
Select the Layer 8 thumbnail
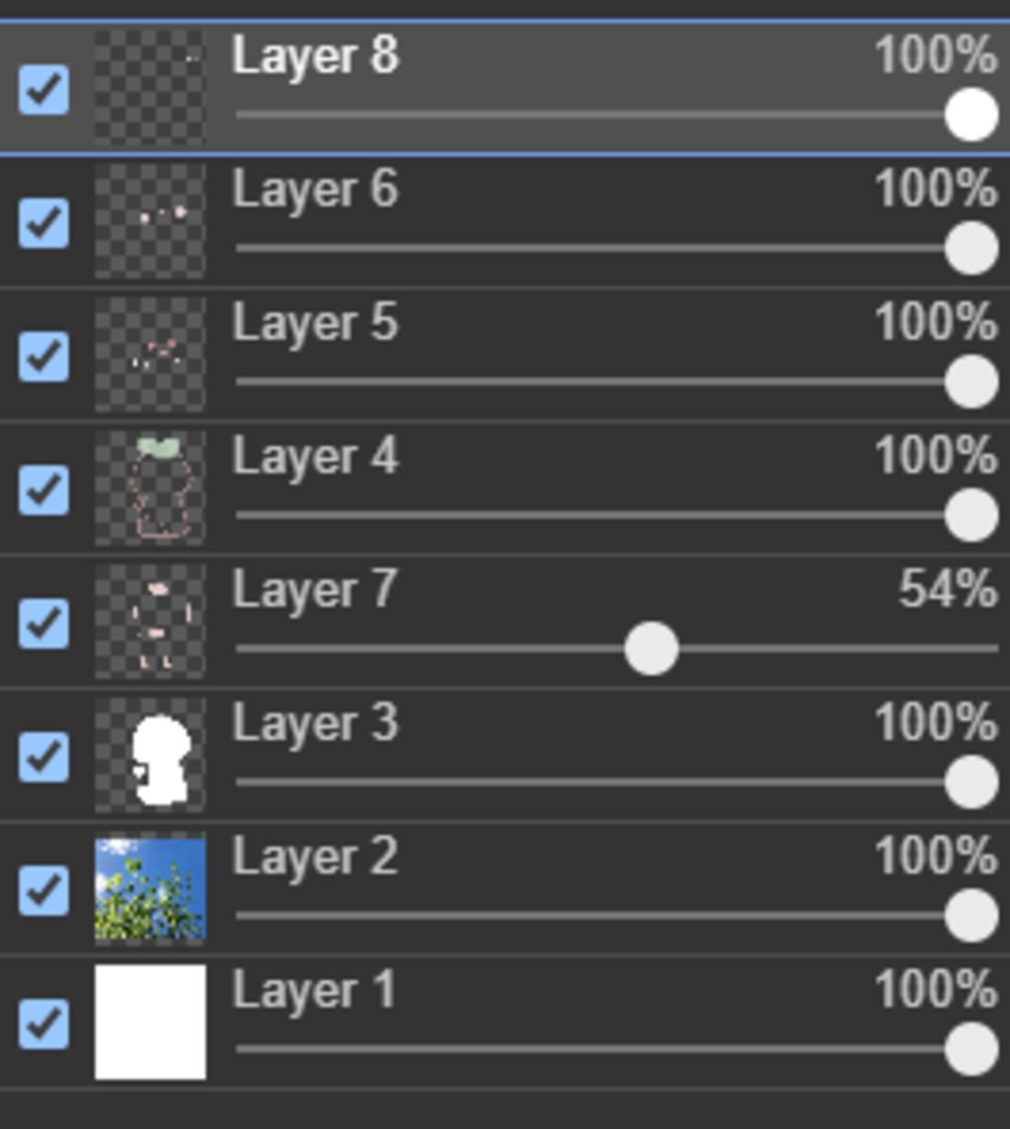click(x=150, y=88)
